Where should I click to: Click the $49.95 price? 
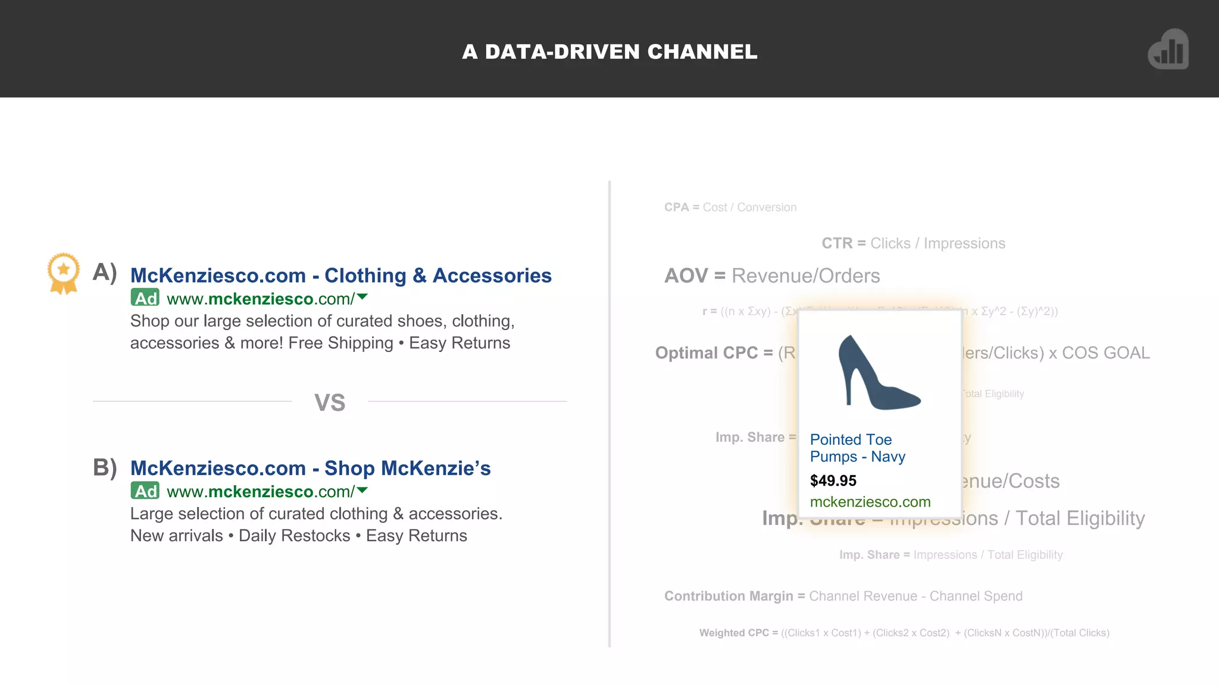833,480
